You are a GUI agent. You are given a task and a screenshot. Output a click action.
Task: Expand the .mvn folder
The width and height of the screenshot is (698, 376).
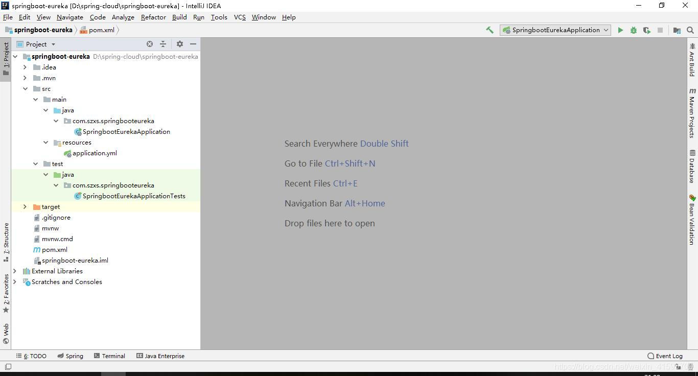(25, 78)
